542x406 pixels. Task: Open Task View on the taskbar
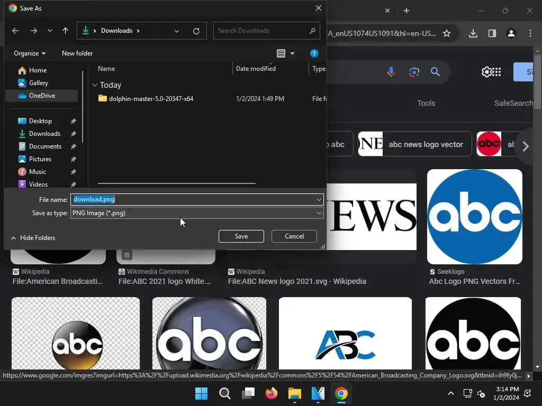(248, 393)
